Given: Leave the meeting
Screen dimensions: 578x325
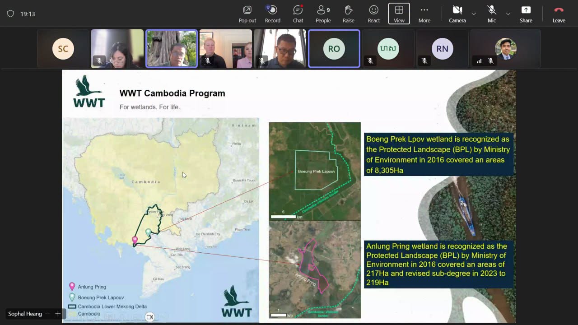Looking at the screenshot, I should click(559, 14).
